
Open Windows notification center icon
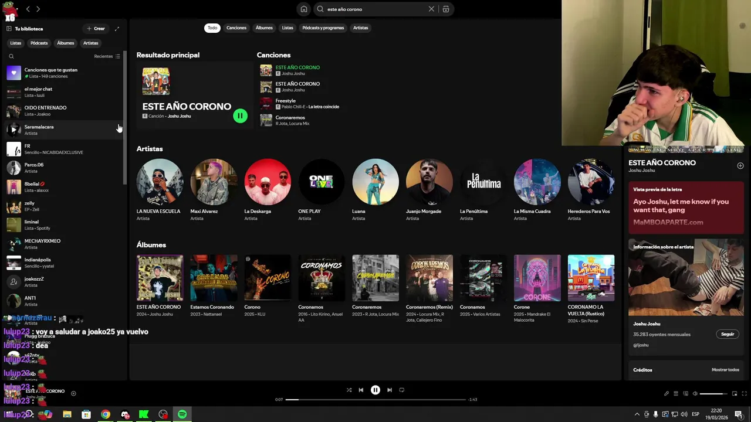[739, 414]
